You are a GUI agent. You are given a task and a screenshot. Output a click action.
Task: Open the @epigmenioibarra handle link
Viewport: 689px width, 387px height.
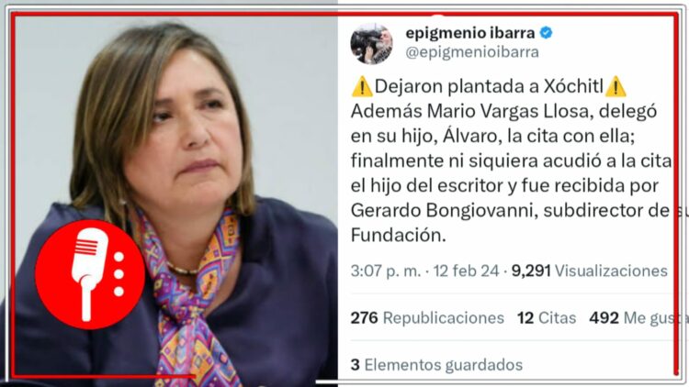[472, 52]
